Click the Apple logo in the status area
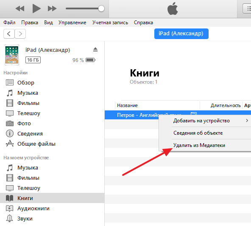 [173, 8]
